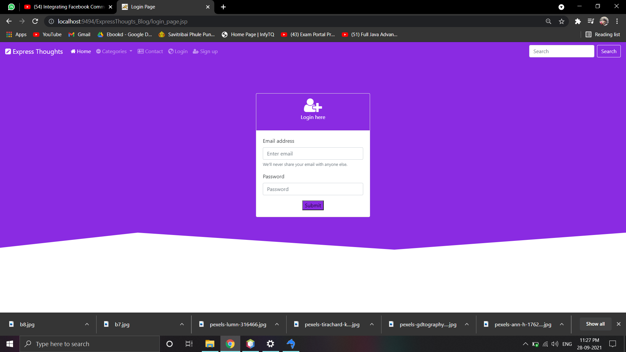Expand options for pexels-lumn-316466.jpg download

(277, 324)
